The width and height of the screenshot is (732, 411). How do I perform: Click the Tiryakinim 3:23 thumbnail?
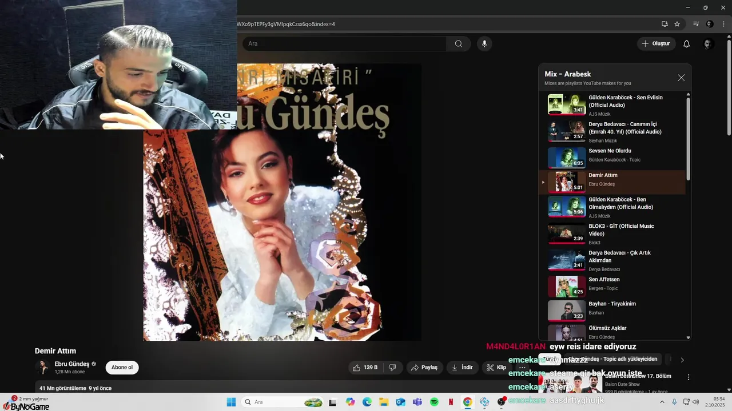(x=567, y=311)
